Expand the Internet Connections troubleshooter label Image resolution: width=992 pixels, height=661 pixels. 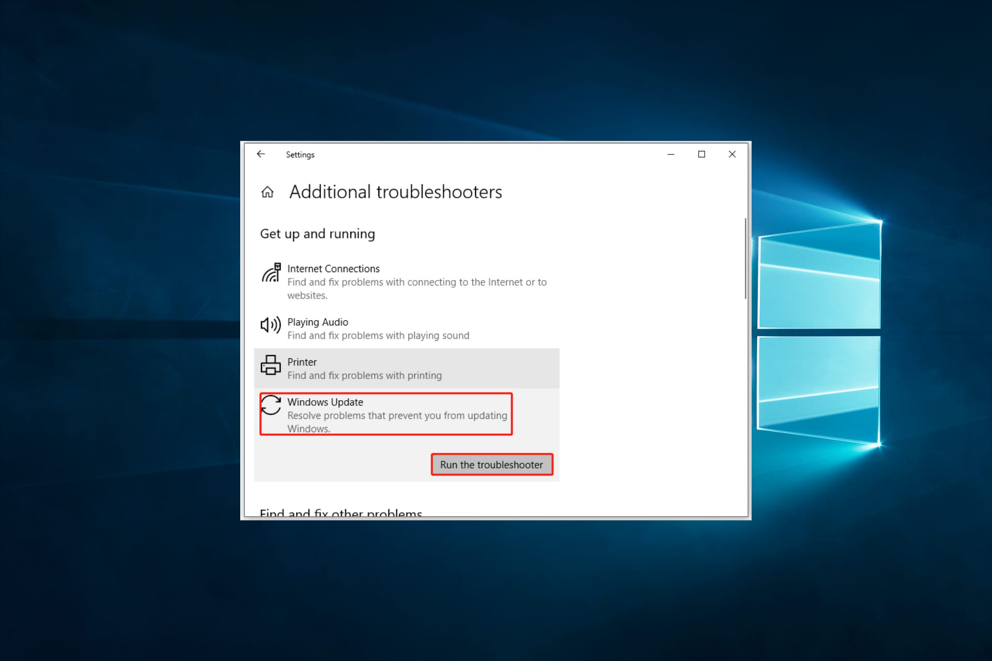click(333, 269)
